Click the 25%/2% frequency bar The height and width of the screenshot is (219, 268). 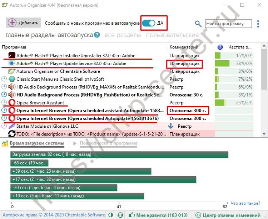234,103
